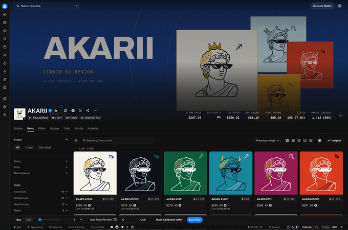Open the Telegram icon in footer

tap(122, 227)
